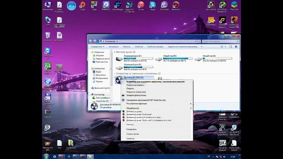Choose Открыть in the context menu
Viewport: 283px width, 159px height.
[157, 88]
